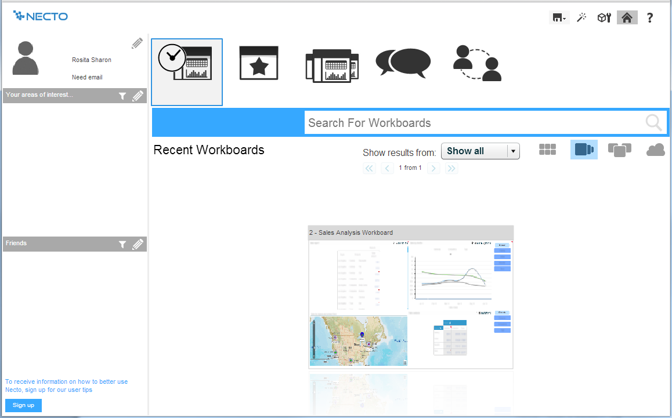Edit the Friends list with pencil icon
Screen dimensions: 672x418
pyautogui.click(x=138, y=245)
